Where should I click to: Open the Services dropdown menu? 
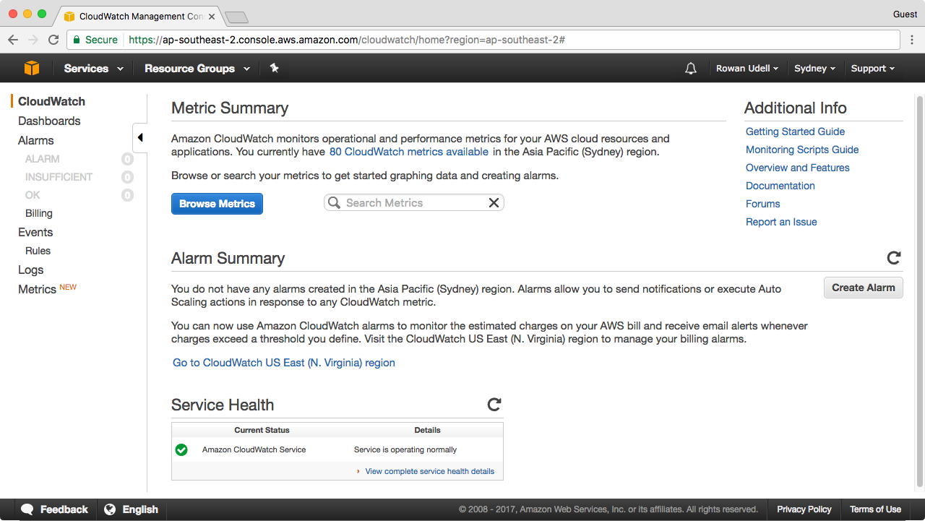(x=93, y=68)
